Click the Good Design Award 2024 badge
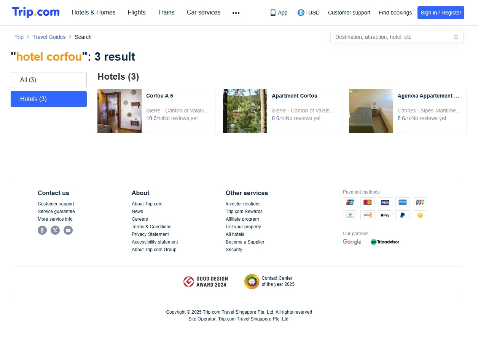The height and width of the screenshot is (351, 478). click(x=205, y=282)
